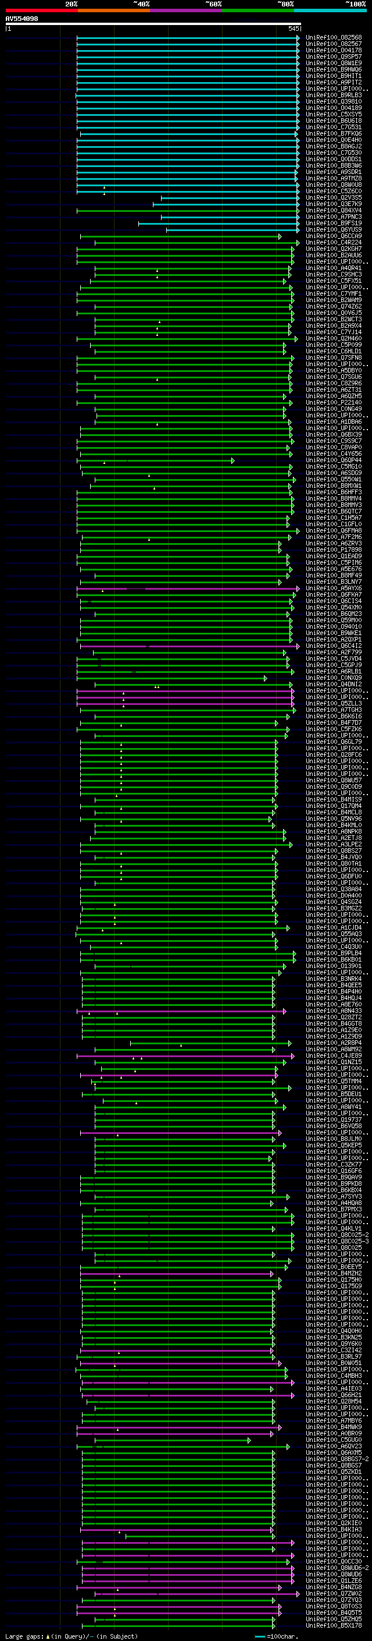Viewport: 372px width, 1641px height.
Task: Open hit UniRef100_O04178
Action: tap(333, 50)
